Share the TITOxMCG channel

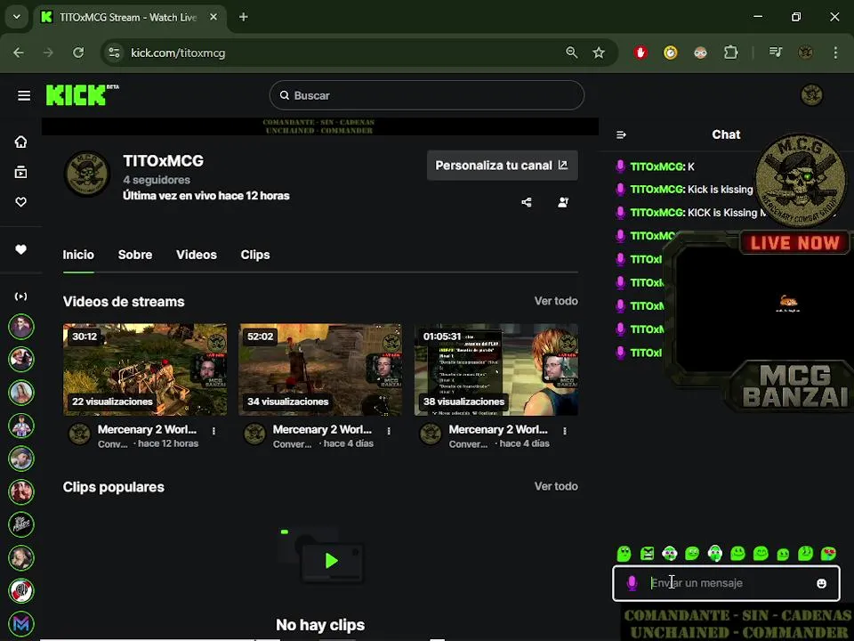click(x=526, y=202)
